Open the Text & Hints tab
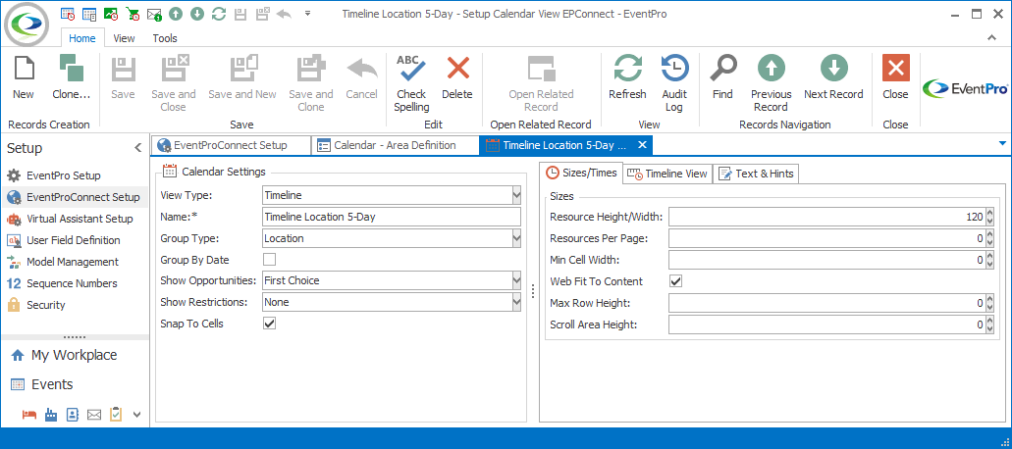This screenshot has height=449, width=1012. (756, 174)
